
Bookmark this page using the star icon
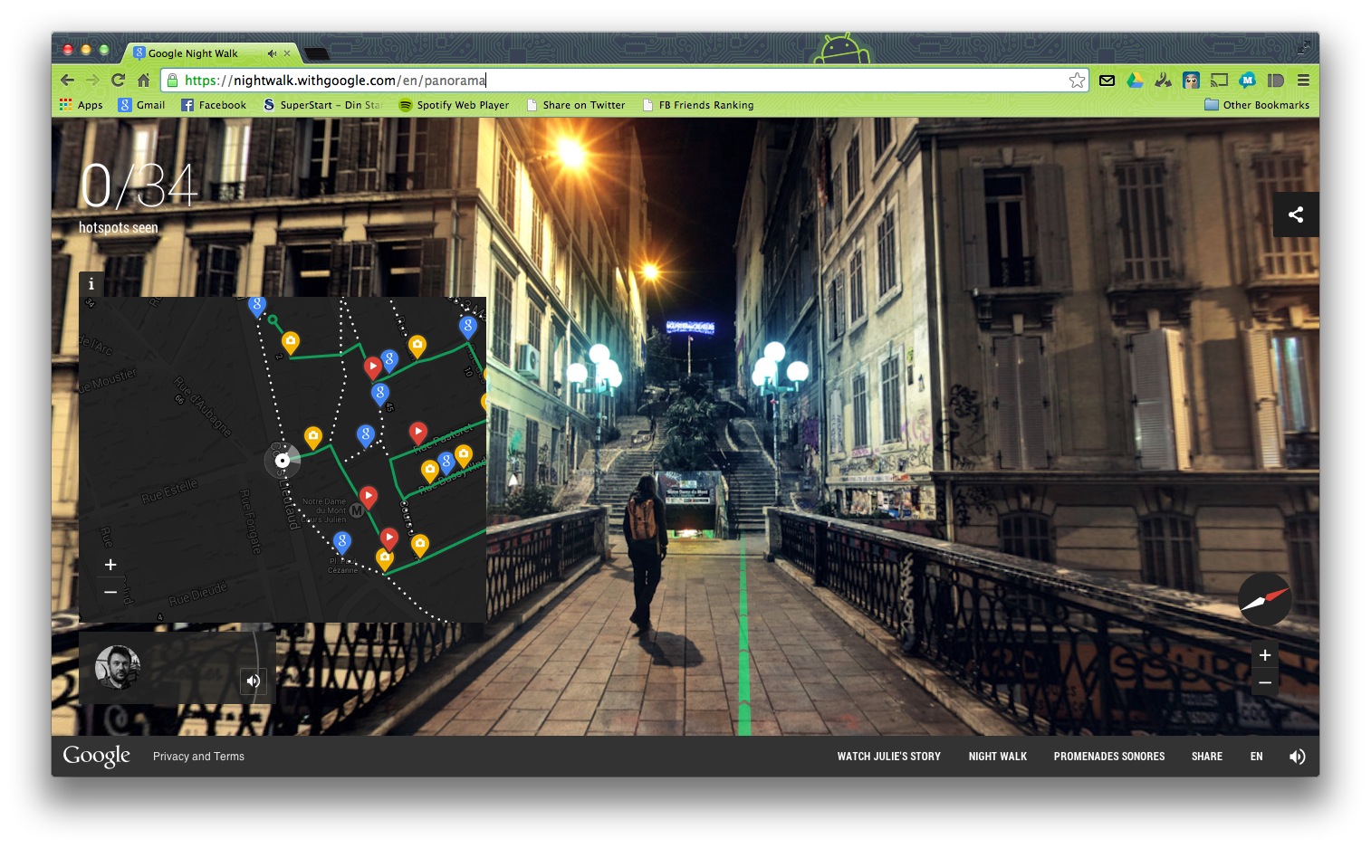click(1077, 80)
